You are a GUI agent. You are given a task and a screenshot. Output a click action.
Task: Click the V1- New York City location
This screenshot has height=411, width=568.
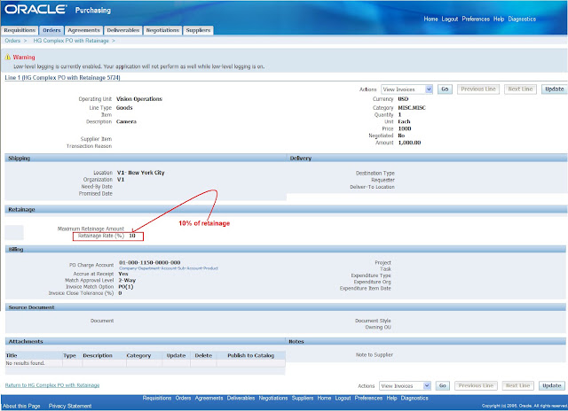140,173
